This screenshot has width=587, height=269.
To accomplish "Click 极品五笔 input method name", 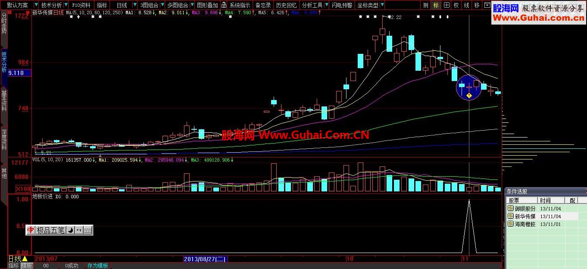I will tap(50, 230).
